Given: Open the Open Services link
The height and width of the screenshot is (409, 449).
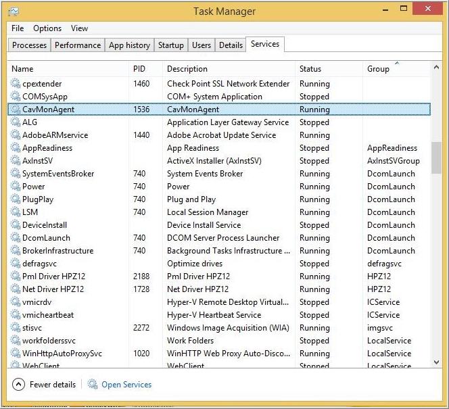Looking at the screenshot, I should (126, 385).
